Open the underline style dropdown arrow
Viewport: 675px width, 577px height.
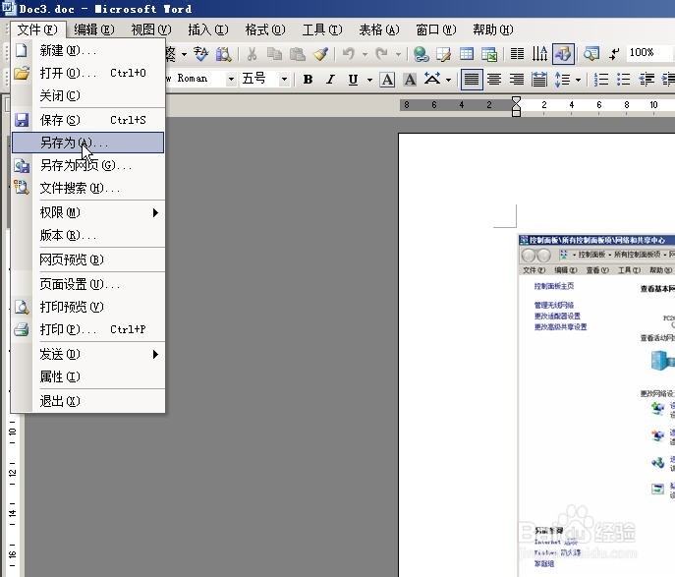[x=369, y=80]
